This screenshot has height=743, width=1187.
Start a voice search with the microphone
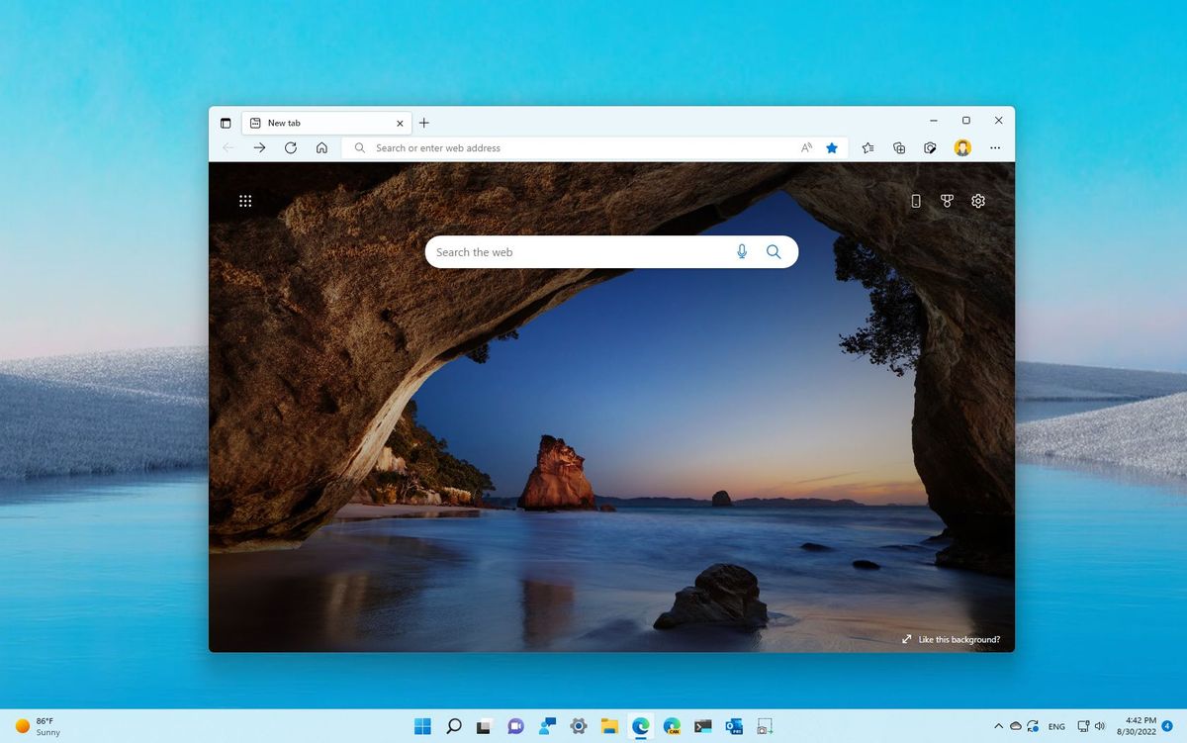(x=742, y=251)
